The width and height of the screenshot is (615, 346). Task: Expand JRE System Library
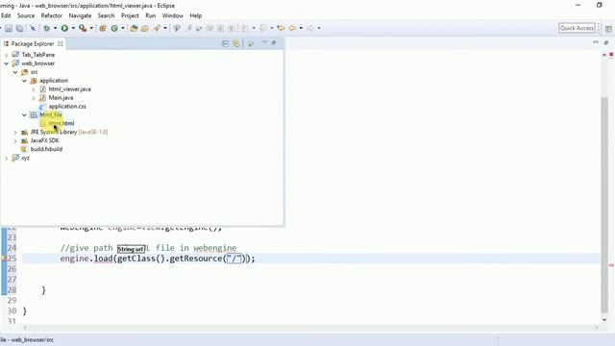coord(15,133)
